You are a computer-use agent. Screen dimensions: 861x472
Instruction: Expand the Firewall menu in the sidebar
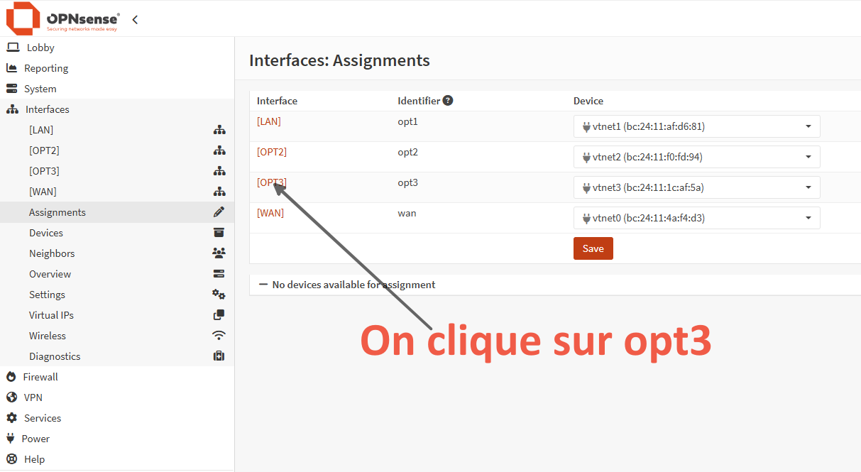pos(40,377)
